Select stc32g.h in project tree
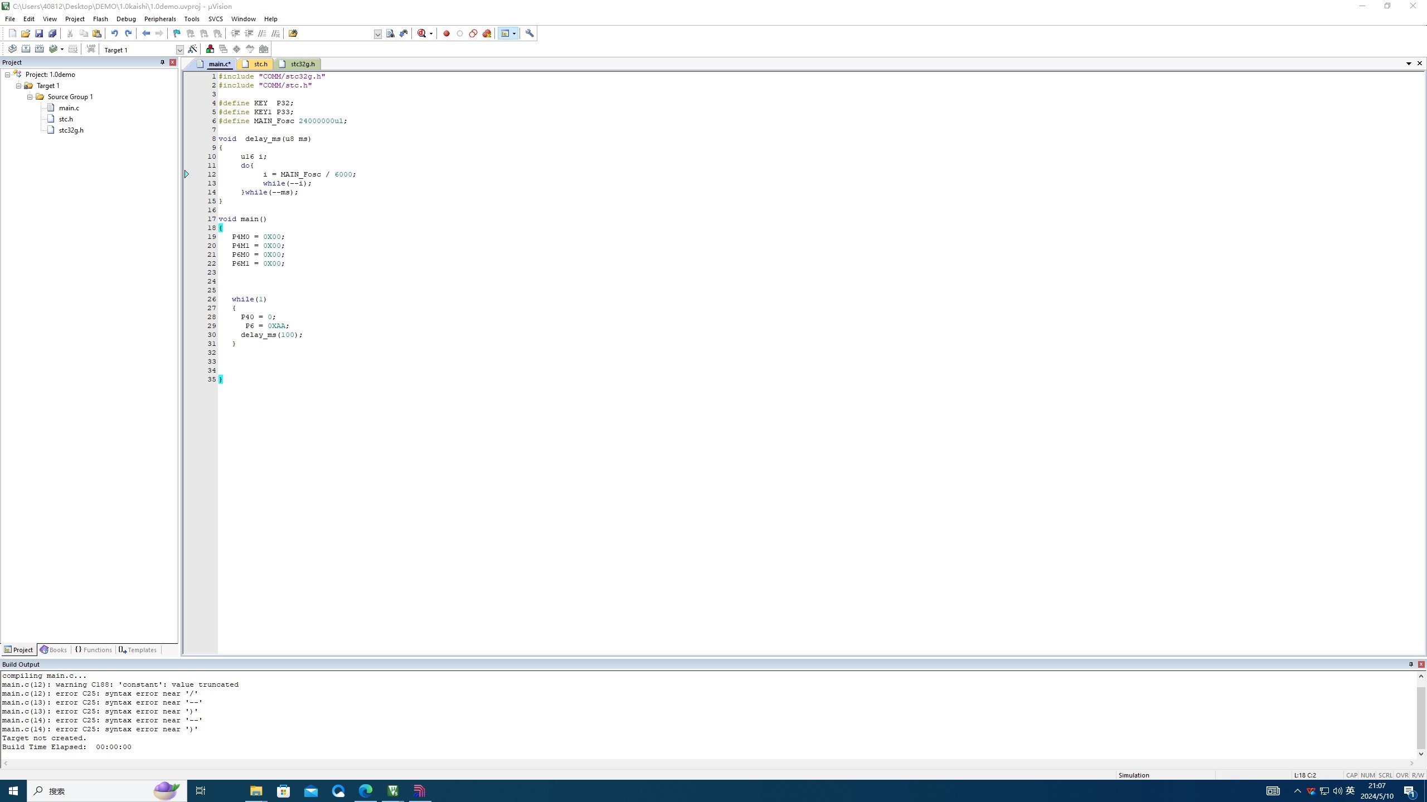The height and width of the screenshot is (802, 1427). coord(71,130)
